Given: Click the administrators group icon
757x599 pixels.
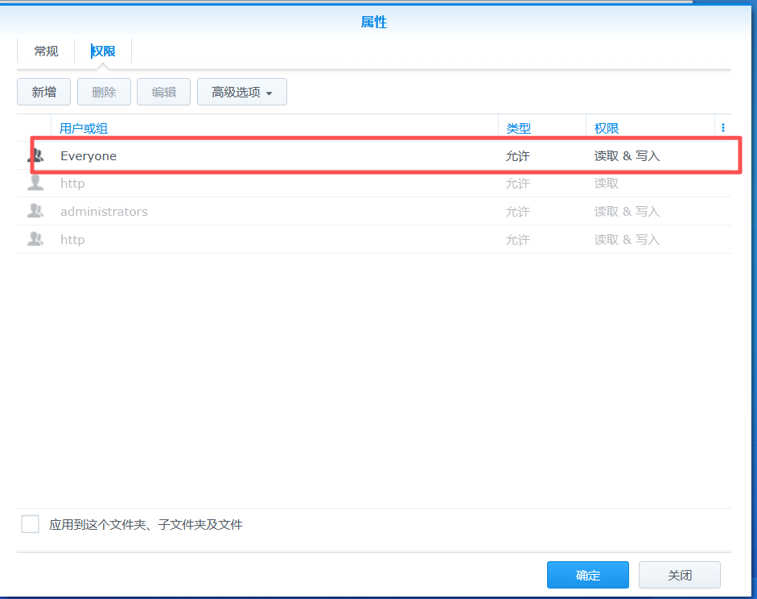Looking at the screenshot, I should click(x=35, y=211).
